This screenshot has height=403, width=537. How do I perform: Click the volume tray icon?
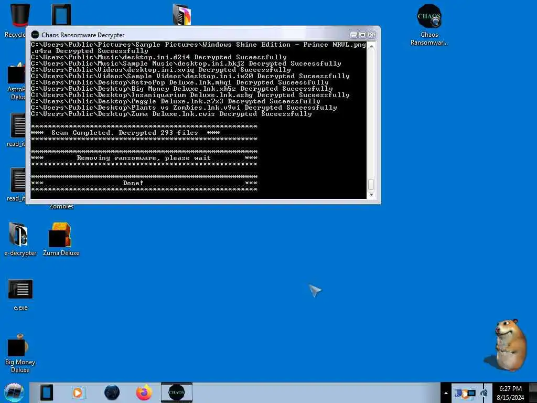[x=484, y=393]
